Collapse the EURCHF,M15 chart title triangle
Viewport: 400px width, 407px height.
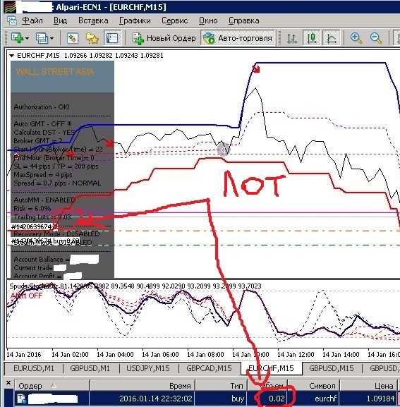tap(11, 56)
